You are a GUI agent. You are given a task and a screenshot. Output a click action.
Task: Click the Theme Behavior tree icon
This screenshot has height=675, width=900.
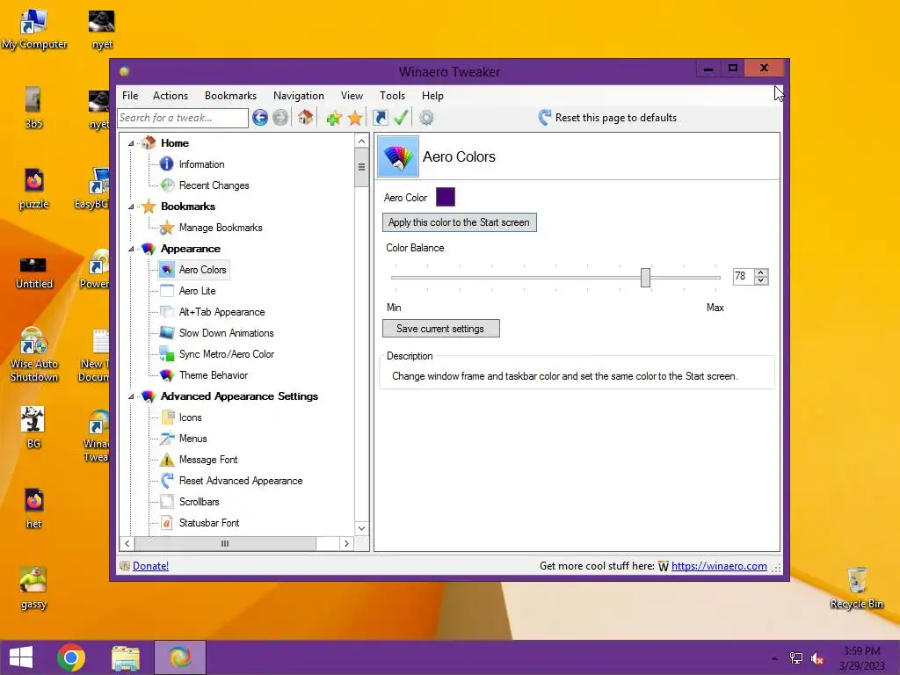(167, 375)
